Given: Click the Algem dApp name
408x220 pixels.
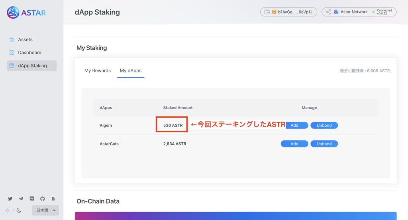Looking at the screenshot, I should tap(106, 125).
